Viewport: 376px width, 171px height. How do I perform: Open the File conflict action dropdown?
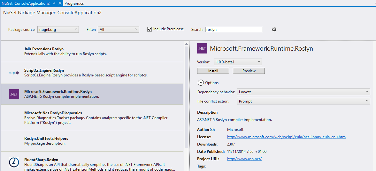[303, 101]
